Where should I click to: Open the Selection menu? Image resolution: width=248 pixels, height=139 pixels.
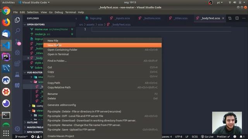[x=33, y=12]
